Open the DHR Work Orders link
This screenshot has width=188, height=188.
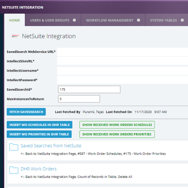[x=39, y=169]
